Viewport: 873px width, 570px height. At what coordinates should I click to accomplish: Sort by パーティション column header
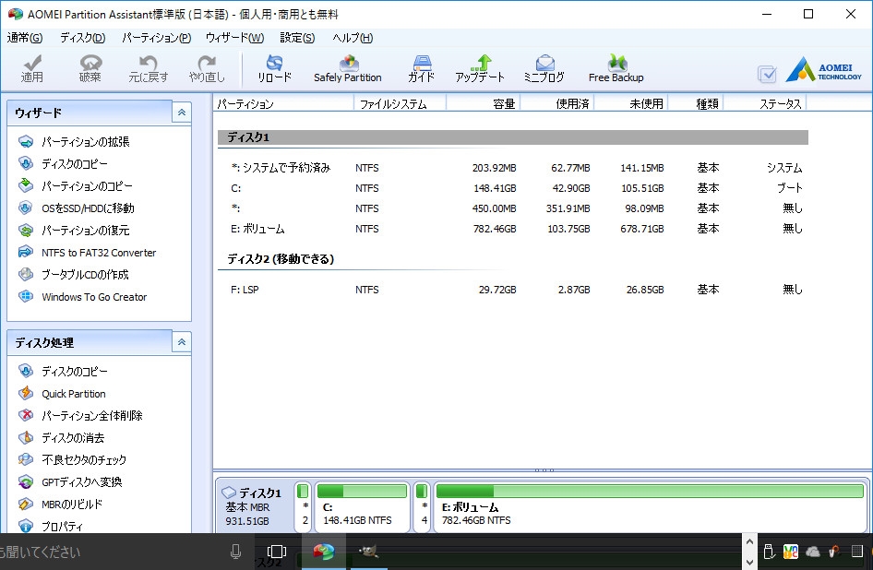[283, 103]
